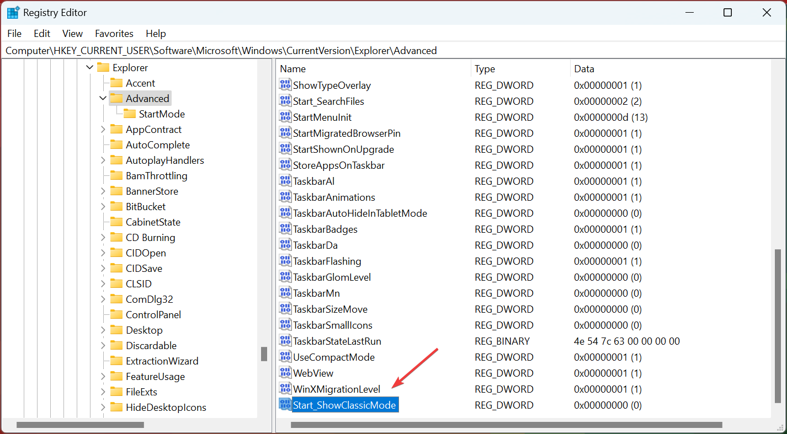Click the DWORD icon beside UseCompactMode
The height and width of the screenshot is (434, 787).
pos(285,357)
